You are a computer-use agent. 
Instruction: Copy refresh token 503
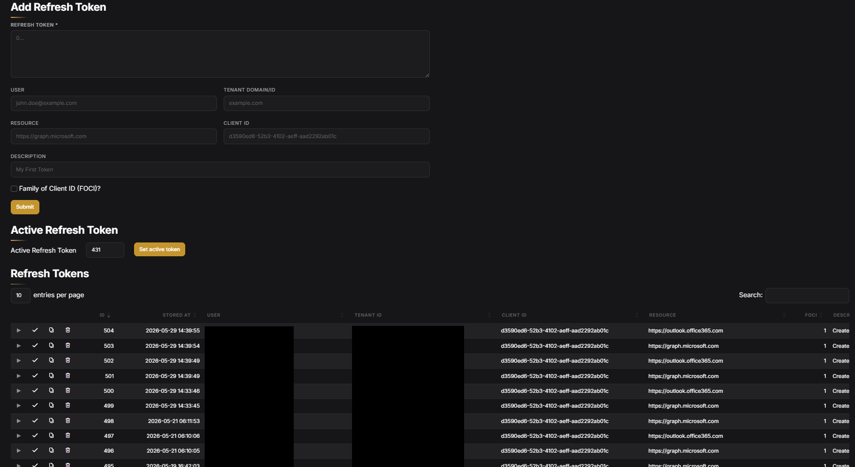(51, 346)
